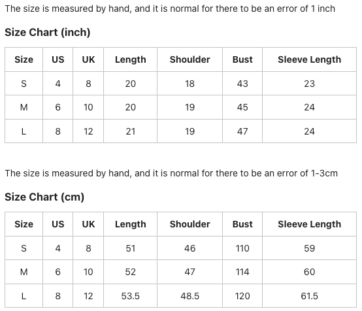This screenshot has width=362, height=311.
Task: Select the 48.5 shoulder cell
Action: [189, 296]
